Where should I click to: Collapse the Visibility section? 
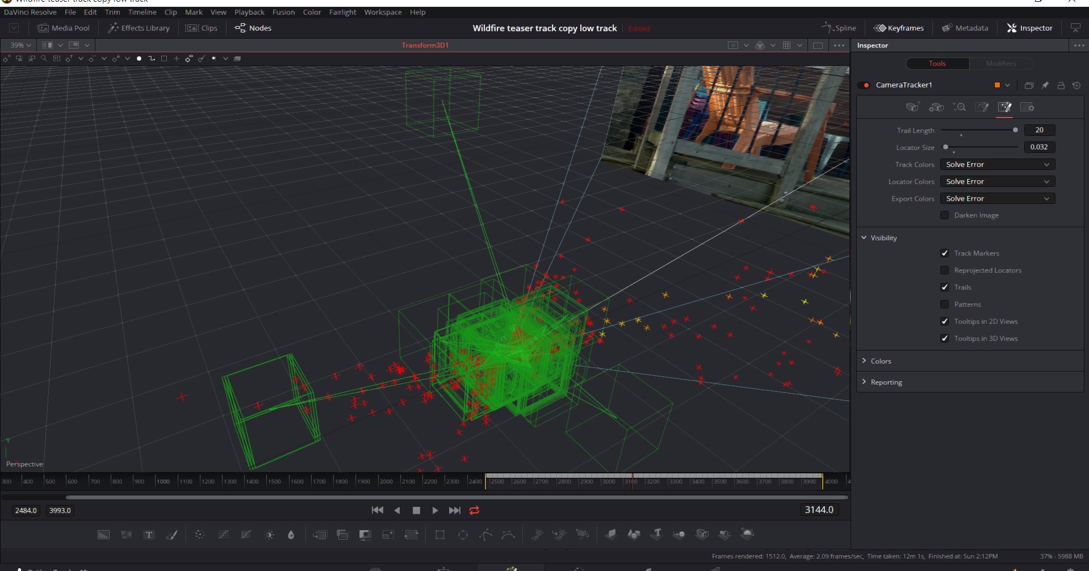[864, 237]
